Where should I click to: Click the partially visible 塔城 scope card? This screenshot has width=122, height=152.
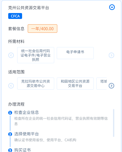101,83
